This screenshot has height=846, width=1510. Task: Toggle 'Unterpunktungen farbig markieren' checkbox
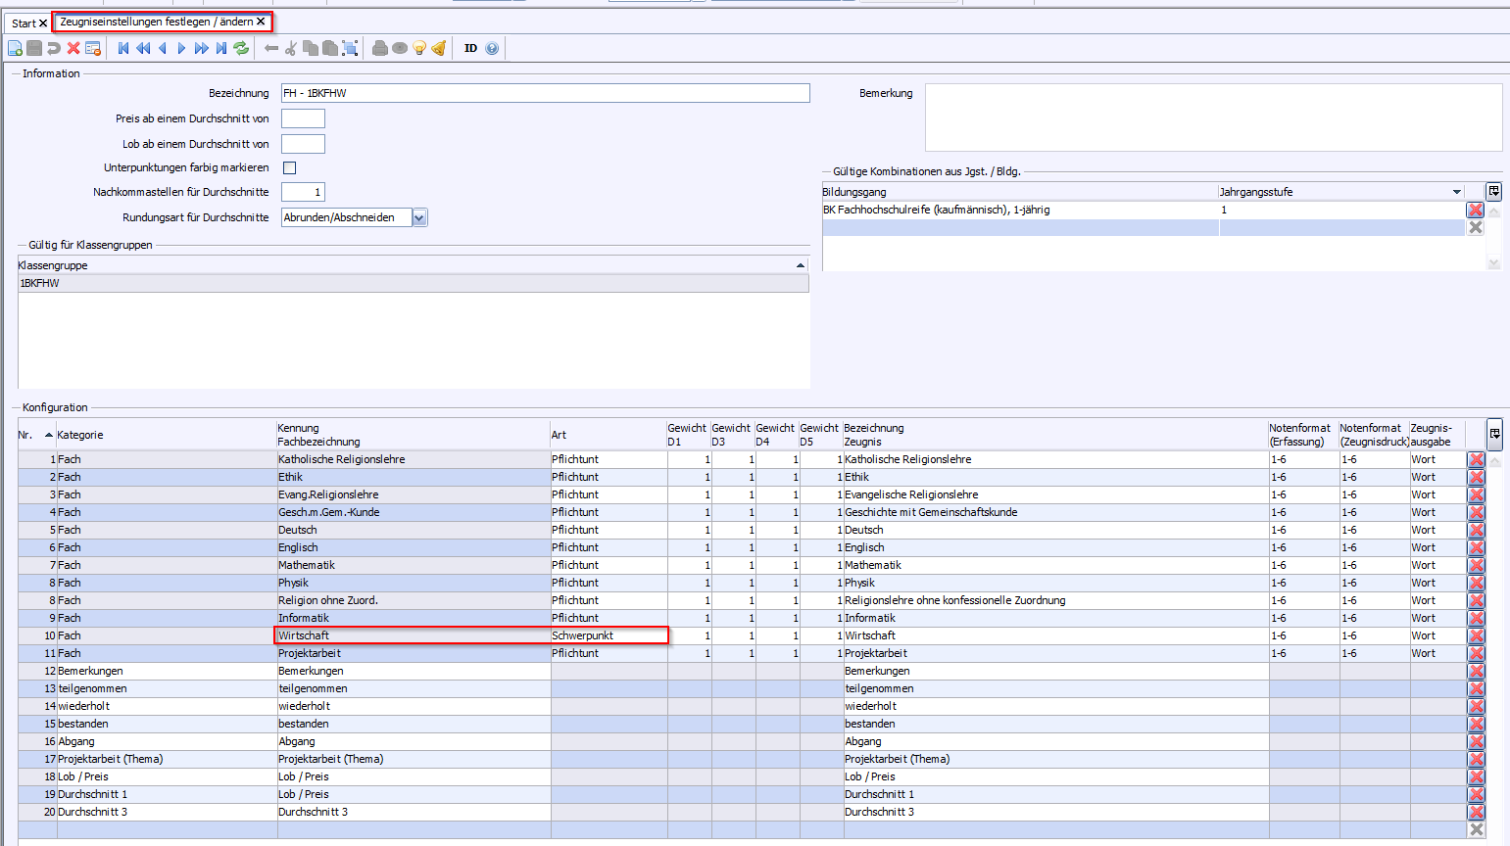pyautogui.click(x=290, y=167)
